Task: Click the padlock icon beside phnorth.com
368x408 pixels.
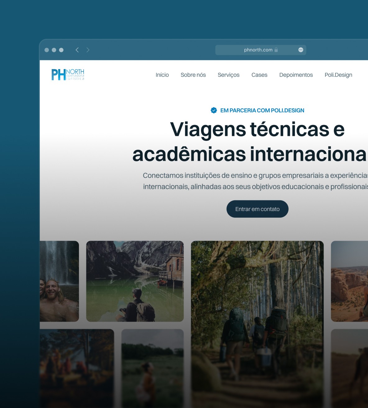Action: coord(276,50)
